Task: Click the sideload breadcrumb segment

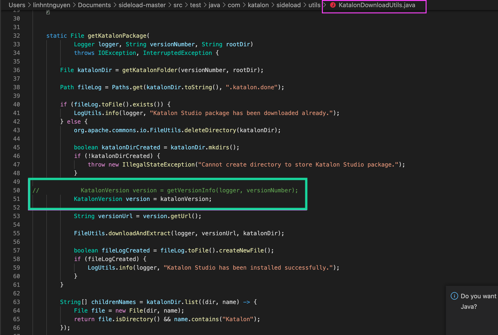Action: (289, 5)
